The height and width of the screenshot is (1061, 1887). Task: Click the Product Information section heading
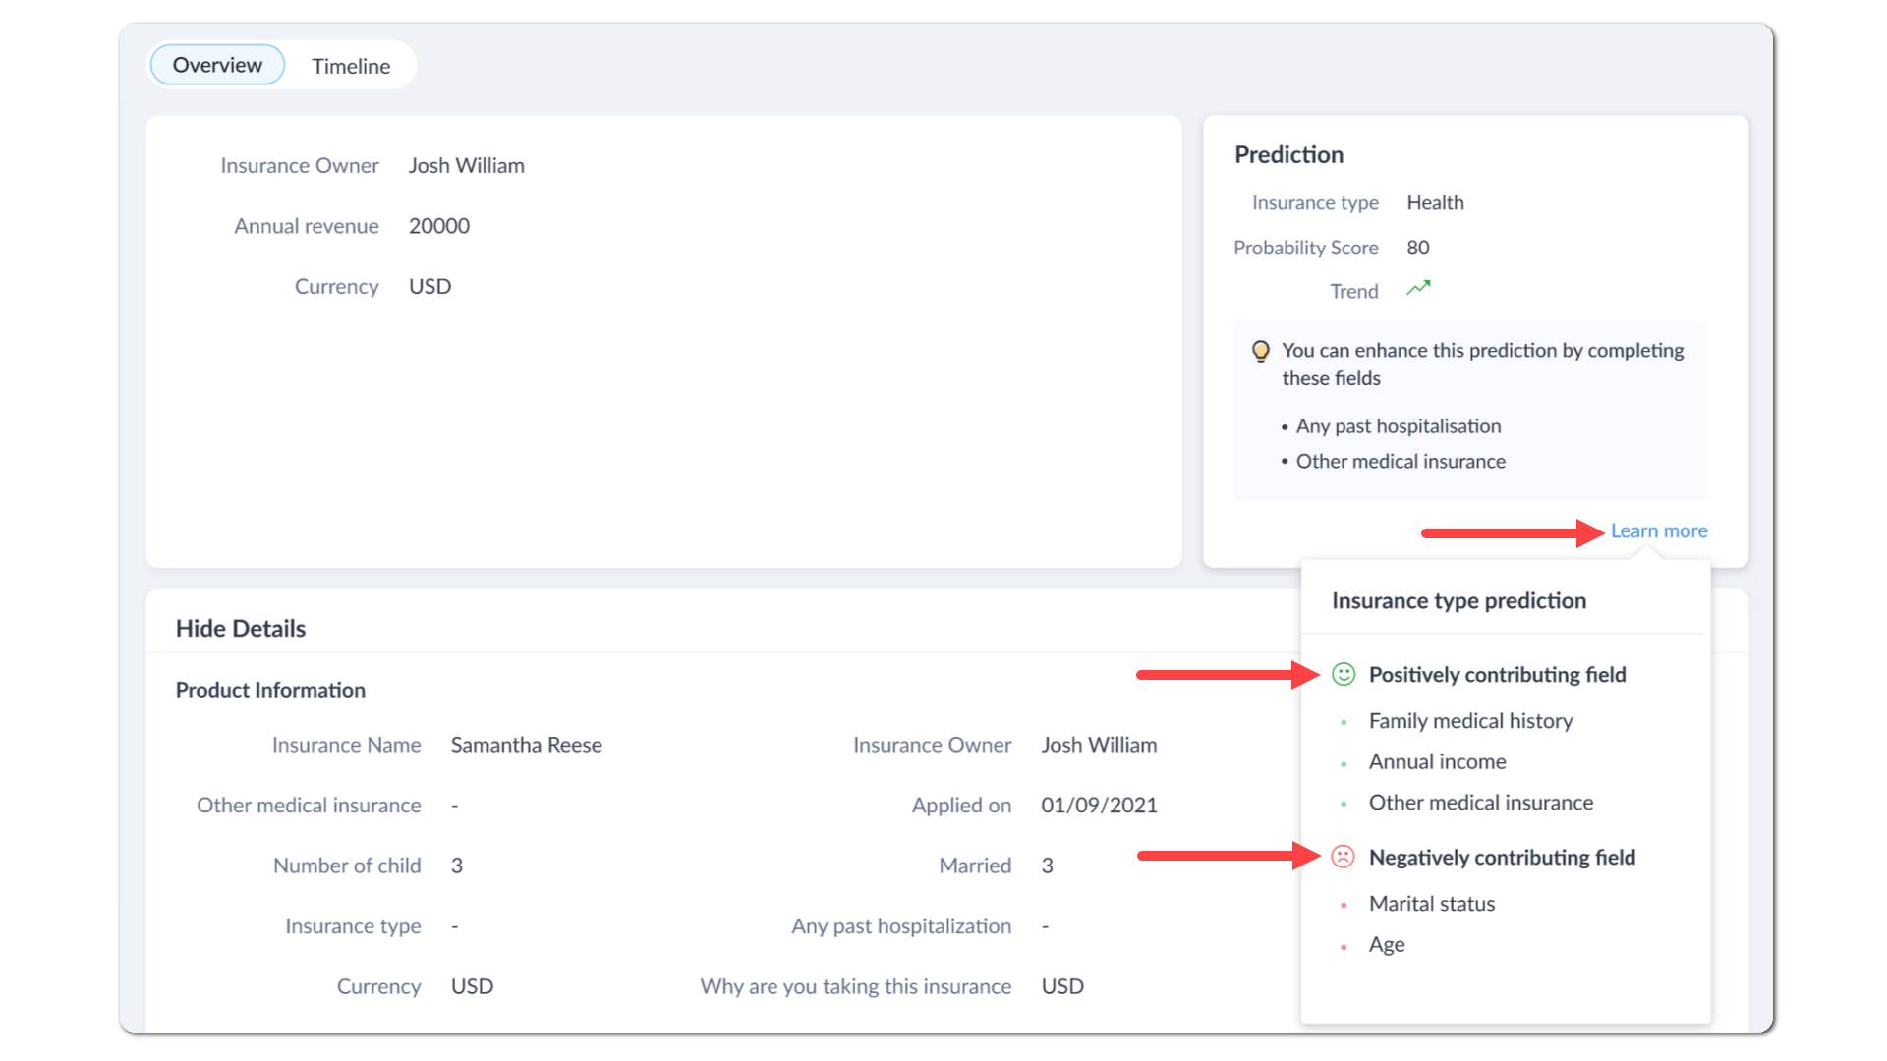(x=270, y=690)
